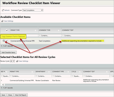This screenshot has height=97, width=114.
Task: Open the Comment Type dropdown
Action: 33,10
